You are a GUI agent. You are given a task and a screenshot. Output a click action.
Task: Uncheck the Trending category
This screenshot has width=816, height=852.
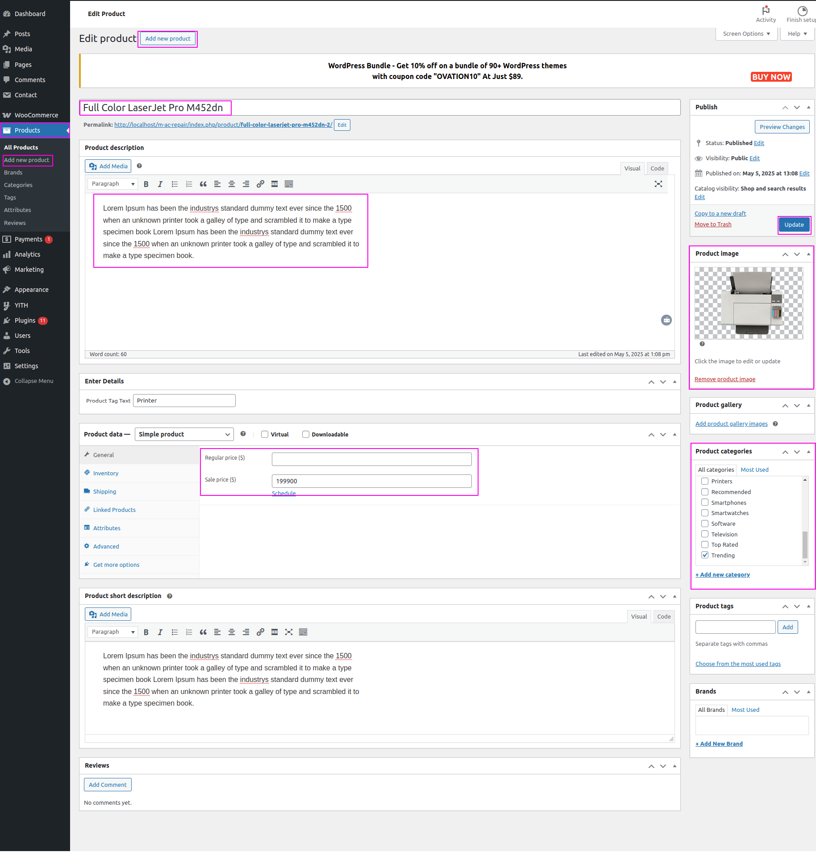click(705, 555)
